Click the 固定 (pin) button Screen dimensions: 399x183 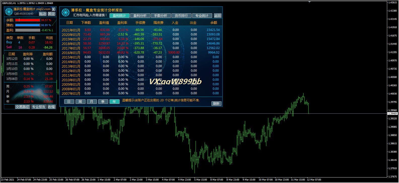(51, 14)
